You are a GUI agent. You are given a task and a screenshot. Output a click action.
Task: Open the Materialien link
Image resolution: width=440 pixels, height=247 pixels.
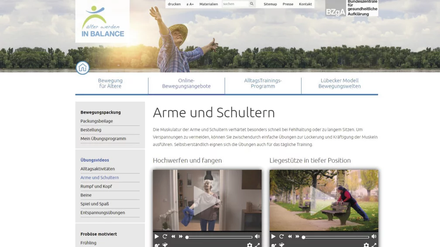[209, 4]
